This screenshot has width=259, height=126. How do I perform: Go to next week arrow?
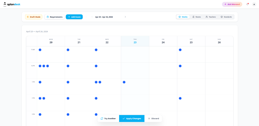(x=125, y=17)
